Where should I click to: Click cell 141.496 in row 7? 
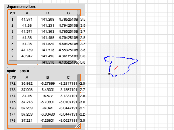[x=48, y=56]
